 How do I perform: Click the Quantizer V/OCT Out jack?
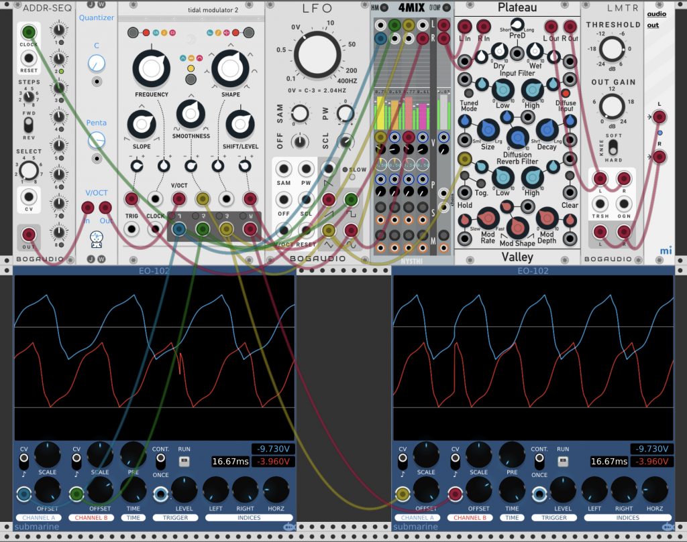(x=105, y=207)
